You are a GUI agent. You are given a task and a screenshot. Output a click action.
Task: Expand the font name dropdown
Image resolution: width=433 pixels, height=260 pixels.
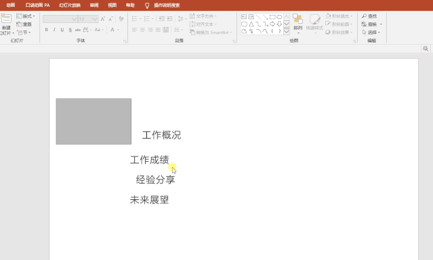(x=74, y=19)
